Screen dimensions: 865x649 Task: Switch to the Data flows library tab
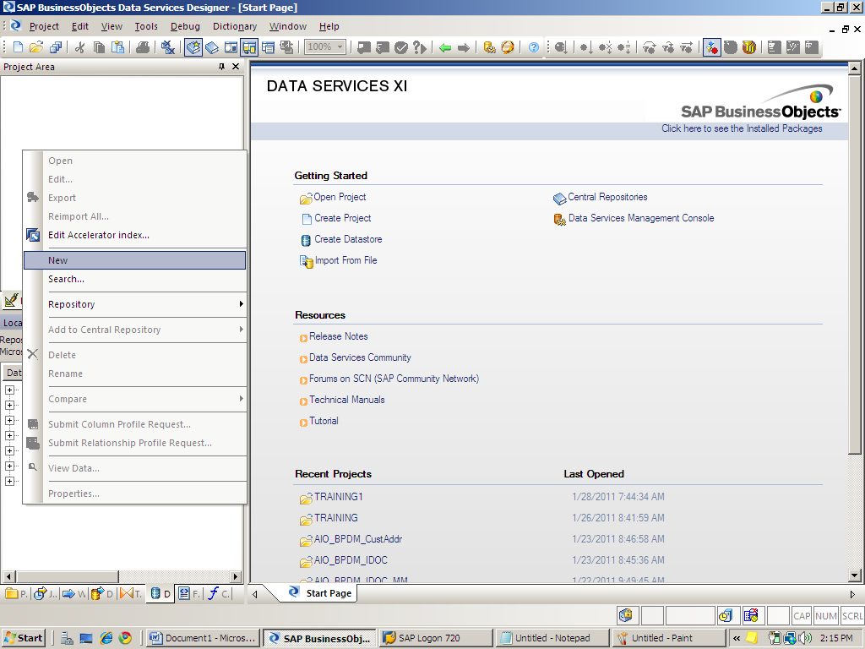point(102,594)
